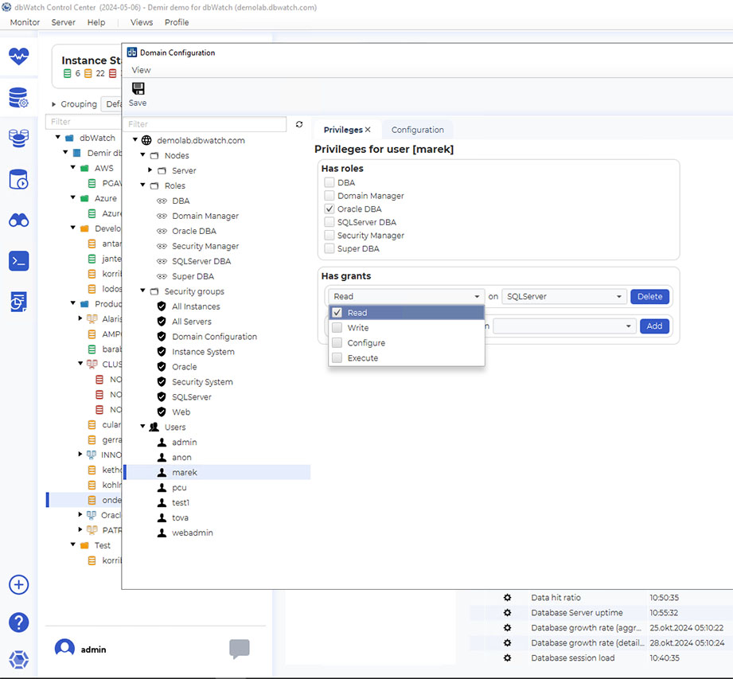Image resolution: width=733 pixels, height=679 pixels.
Task: Click the shield icon for All Instances
Action: point(162,306)
